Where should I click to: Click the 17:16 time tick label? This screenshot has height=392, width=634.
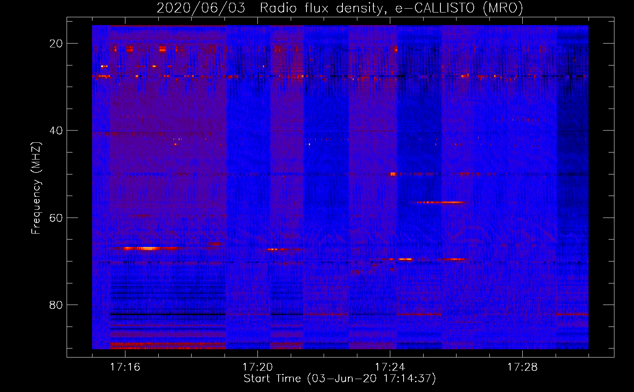125,367
